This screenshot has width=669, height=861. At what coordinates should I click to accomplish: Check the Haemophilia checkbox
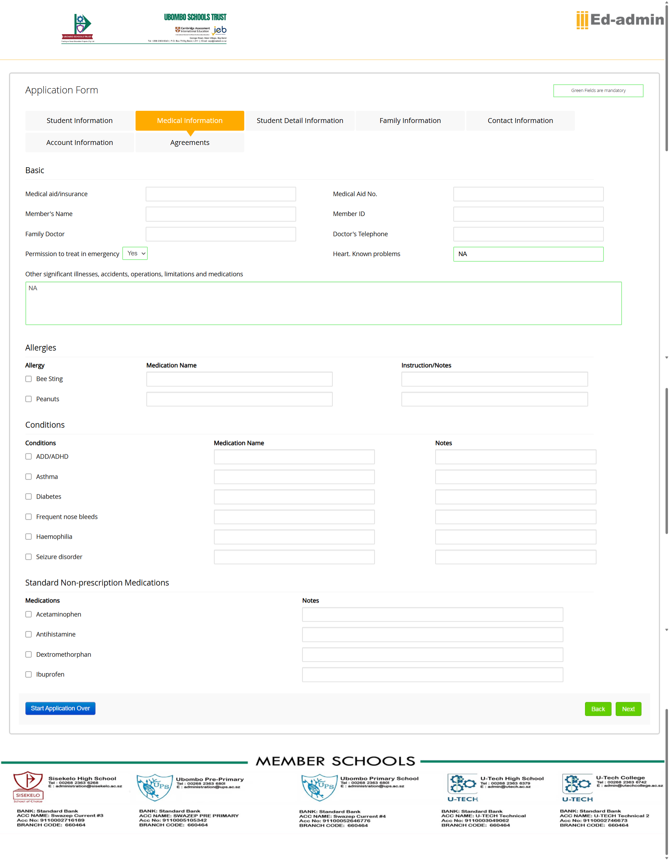(x=28, y=537)
